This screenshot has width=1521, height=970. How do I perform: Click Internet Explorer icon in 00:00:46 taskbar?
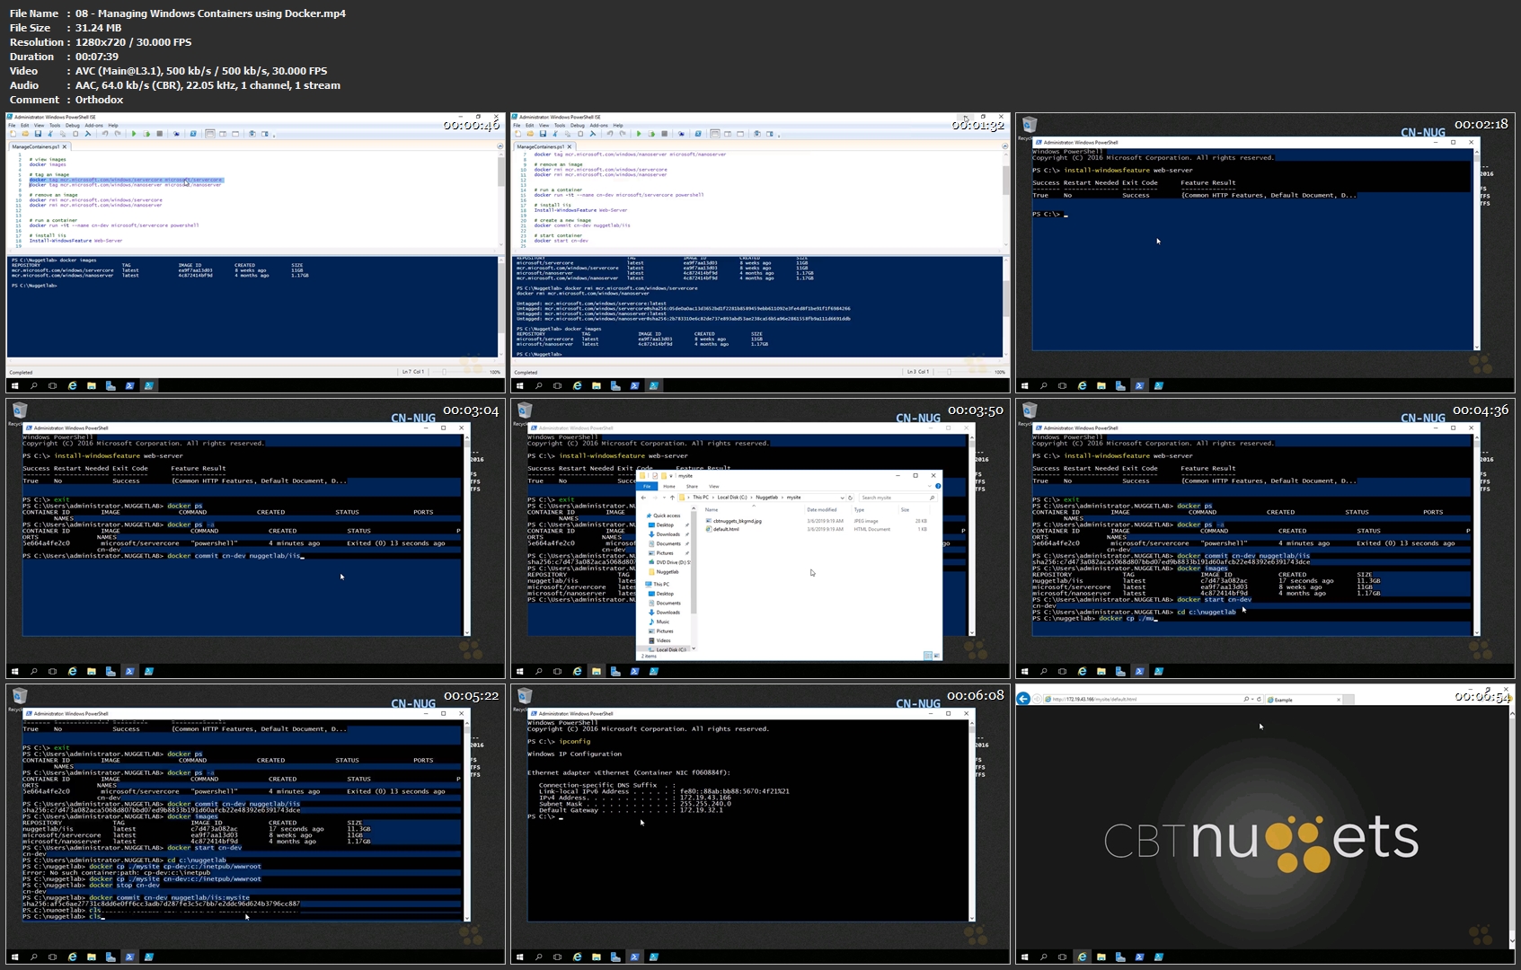pyautogui.click(x=73, y=385)
